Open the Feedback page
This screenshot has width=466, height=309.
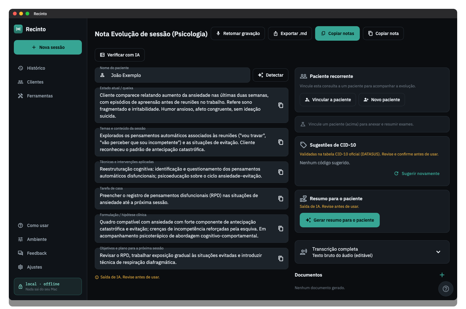(x=48, y=253)
